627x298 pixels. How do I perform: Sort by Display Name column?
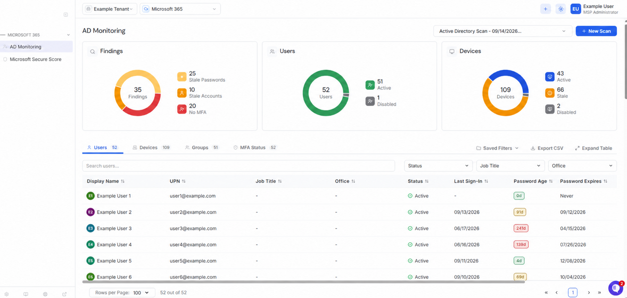106,181
